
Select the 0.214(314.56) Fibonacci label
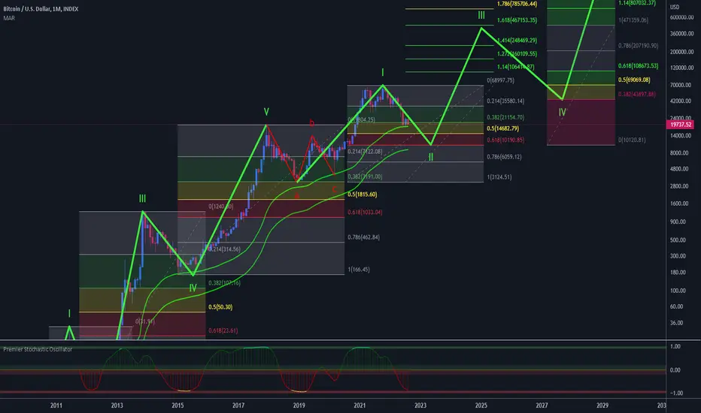tap(224, 249)
